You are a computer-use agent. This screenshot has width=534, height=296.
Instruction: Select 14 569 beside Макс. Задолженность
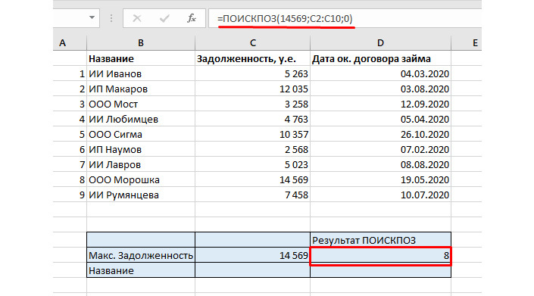pyautogui.click(x=253, y=255)
